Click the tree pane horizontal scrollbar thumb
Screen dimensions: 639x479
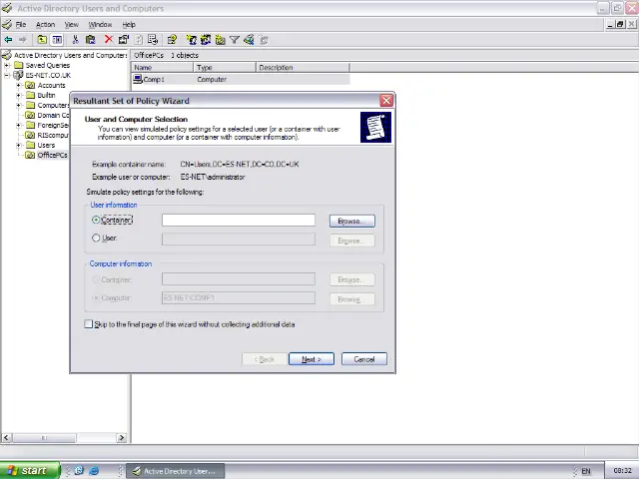pyautogui.click(x=44, y=437)
